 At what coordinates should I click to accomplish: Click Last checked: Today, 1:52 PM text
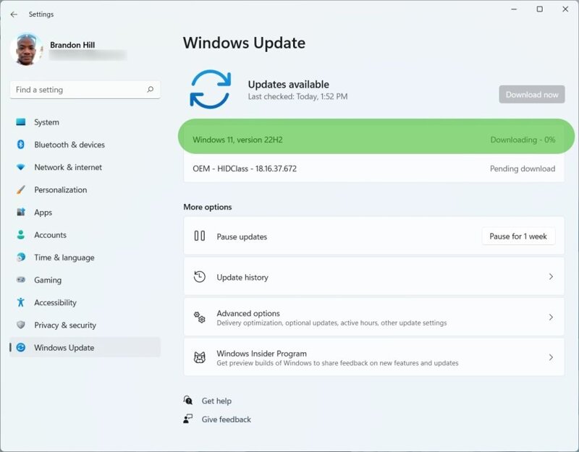(297, 97)
